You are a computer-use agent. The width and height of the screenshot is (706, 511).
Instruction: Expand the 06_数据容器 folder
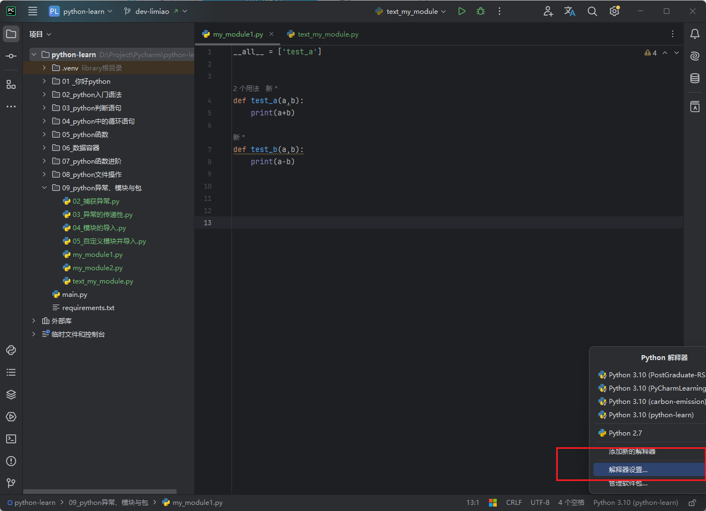coord(44,148)
